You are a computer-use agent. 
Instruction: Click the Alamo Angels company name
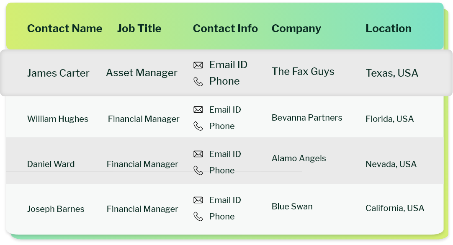[x=299, y=158]
